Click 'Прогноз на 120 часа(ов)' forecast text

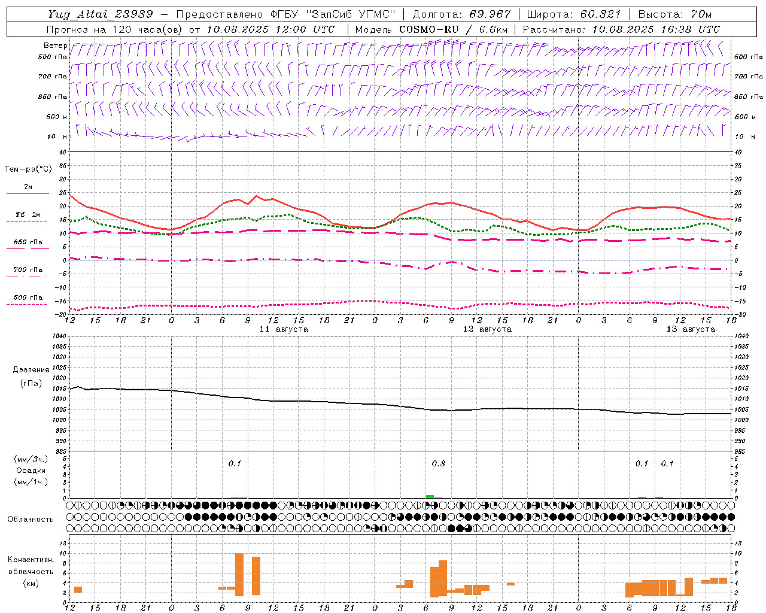coord(115,29)
